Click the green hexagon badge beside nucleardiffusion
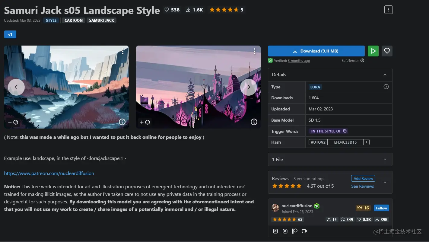The height and width of the screenshot is (242, 429). 317,206
